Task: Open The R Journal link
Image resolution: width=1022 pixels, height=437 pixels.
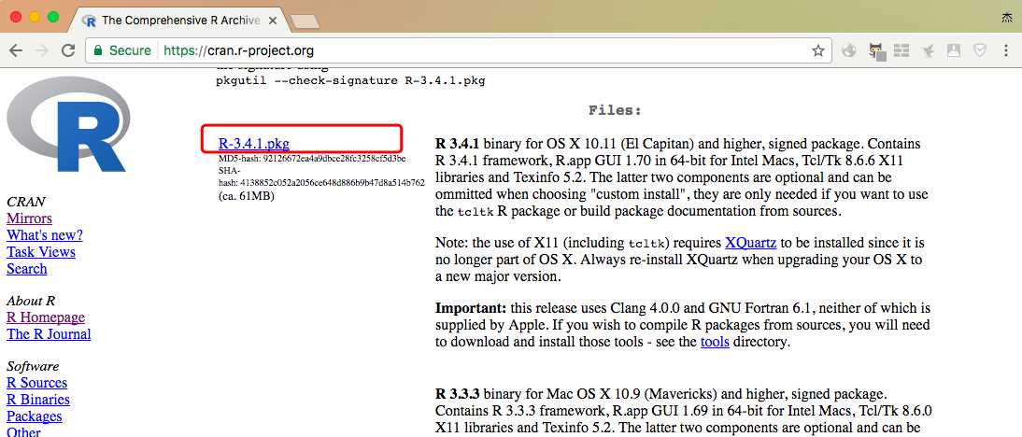Action: (49, 334)
